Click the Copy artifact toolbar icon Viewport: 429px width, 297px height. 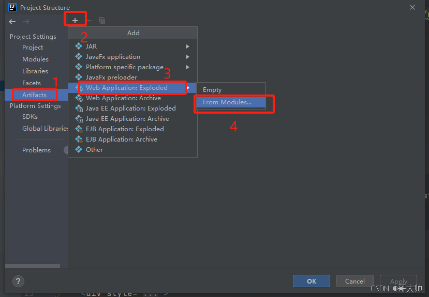point(102,21)
